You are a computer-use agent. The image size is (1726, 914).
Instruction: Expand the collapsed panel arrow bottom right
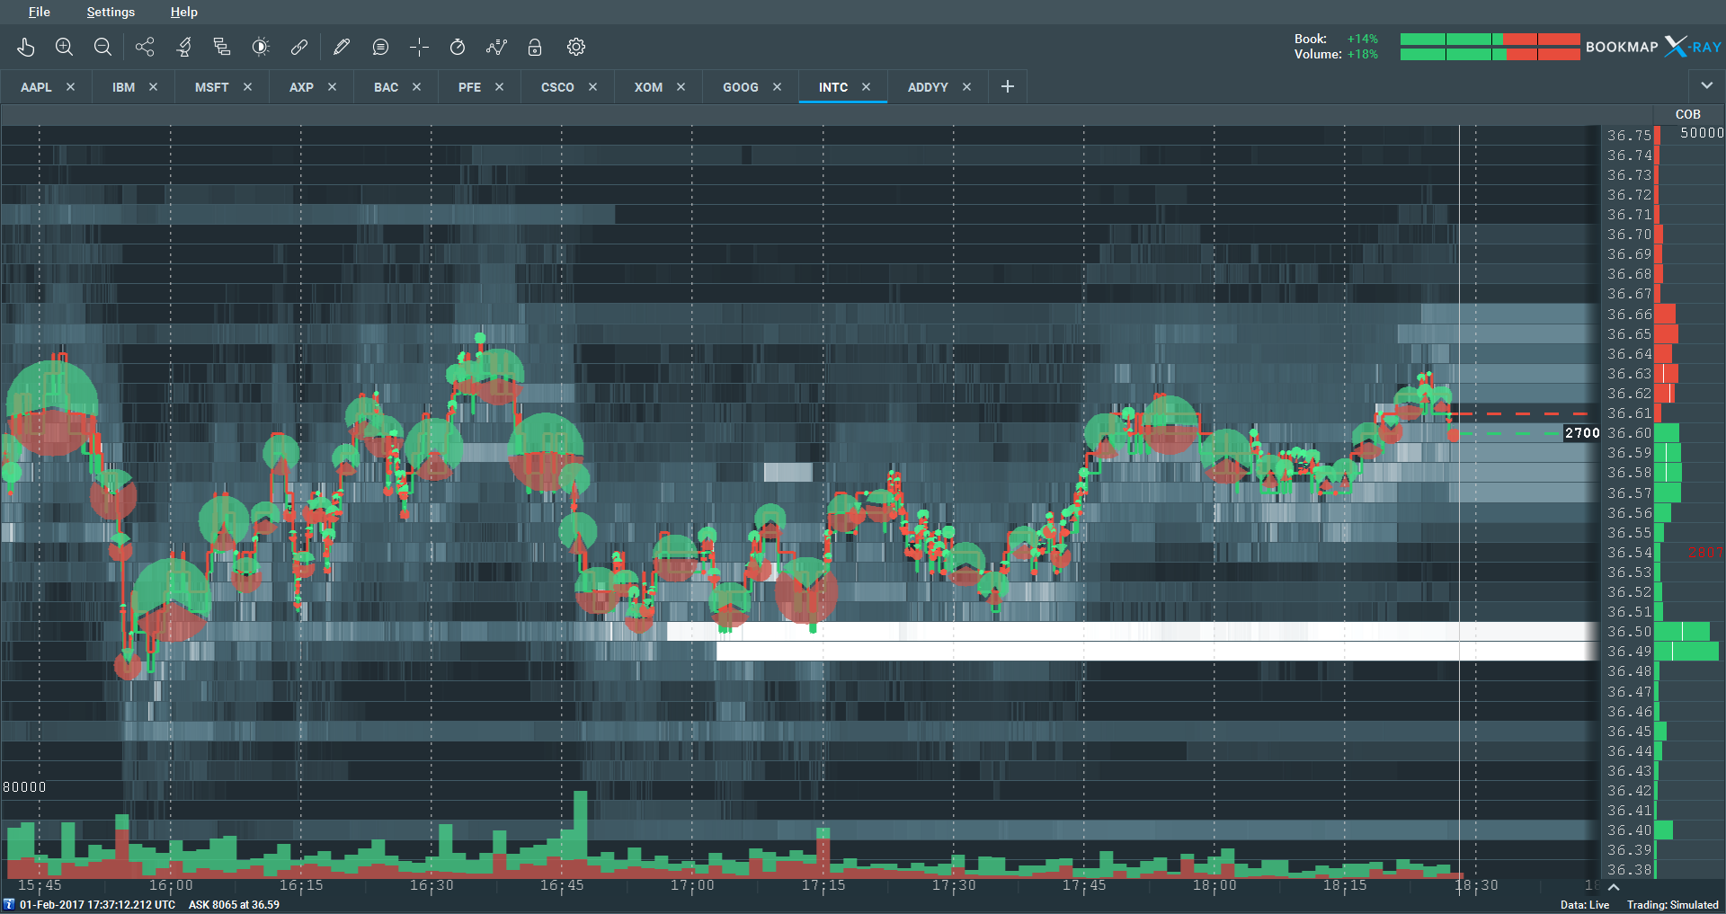coord(1614,887)
